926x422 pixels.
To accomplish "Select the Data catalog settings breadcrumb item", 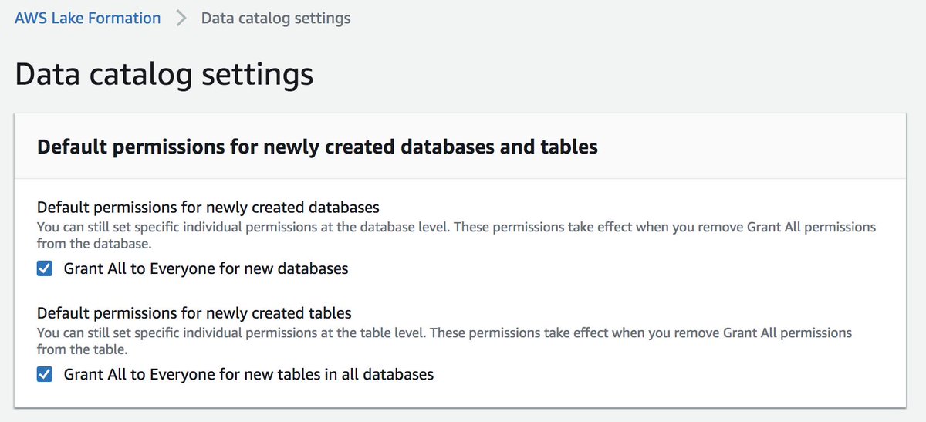I will (275, 18).
